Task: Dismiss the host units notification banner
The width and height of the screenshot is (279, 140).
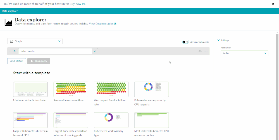Action: 273,4
